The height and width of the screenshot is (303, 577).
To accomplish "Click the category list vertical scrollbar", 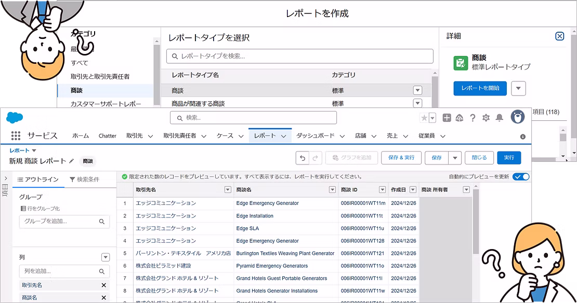I will pyautogui.click(x=157, y=74).
